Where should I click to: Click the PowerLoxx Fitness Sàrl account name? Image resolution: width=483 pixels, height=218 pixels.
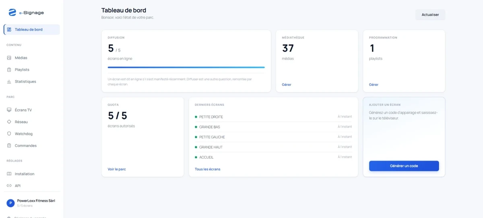(36, 201)
